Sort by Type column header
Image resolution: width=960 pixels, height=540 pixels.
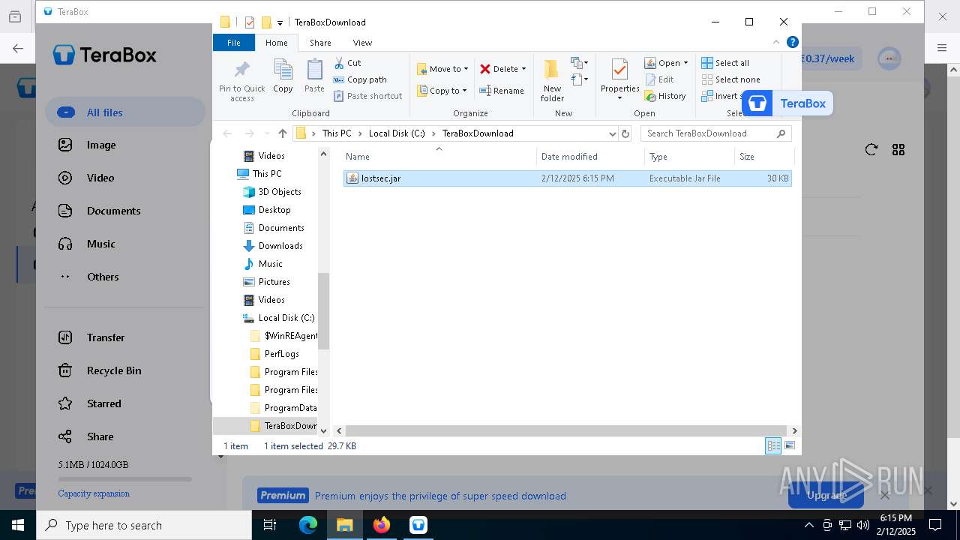point(689,157)
